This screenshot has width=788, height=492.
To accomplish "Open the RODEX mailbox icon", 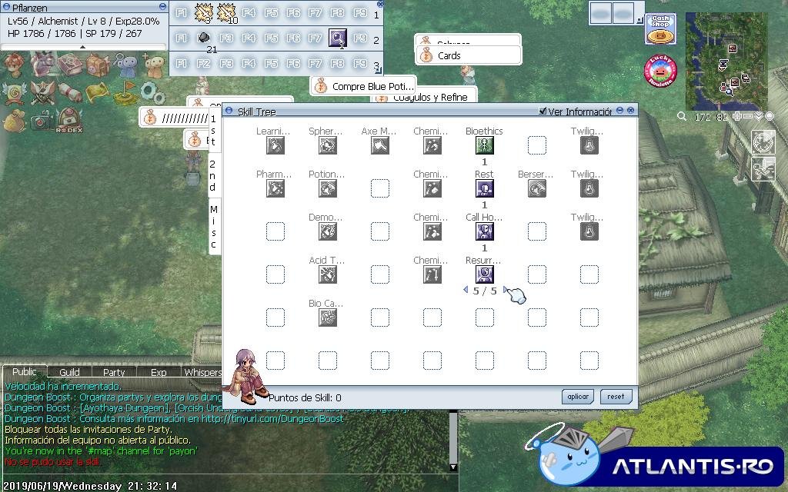I will [x=69, y=121].
